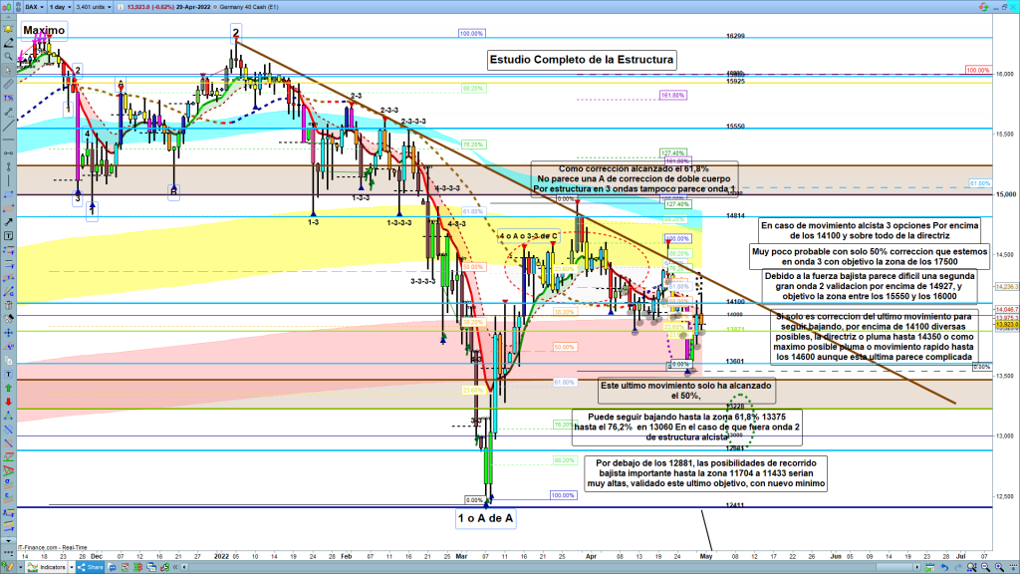The image size is (1020, 574).
Task: Change the 1 day timeframe dropdown
Action: coord(60,6)
